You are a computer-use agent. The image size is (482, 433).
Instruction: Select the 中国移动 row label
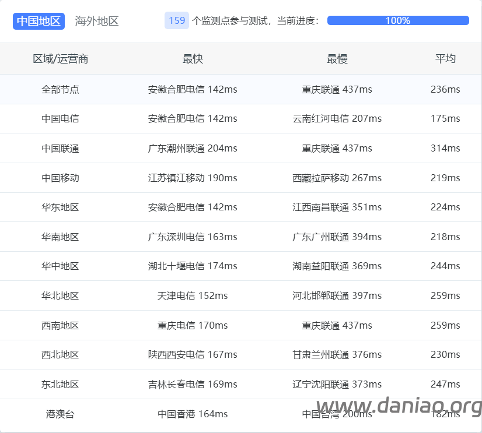click(60, 178)
